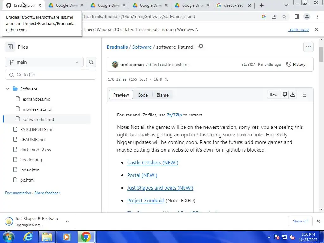
Task: Click Learn more link
Action: point(298,29)
